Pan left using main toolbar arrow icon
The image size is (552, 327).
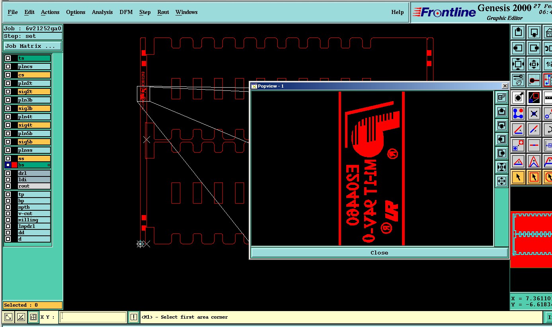pyautogui.click(x=518, y=48)
